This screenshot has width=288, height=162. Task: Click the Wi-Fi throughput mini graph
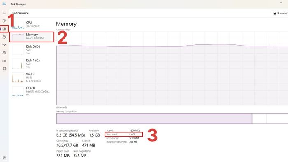[x=18, y=77]
